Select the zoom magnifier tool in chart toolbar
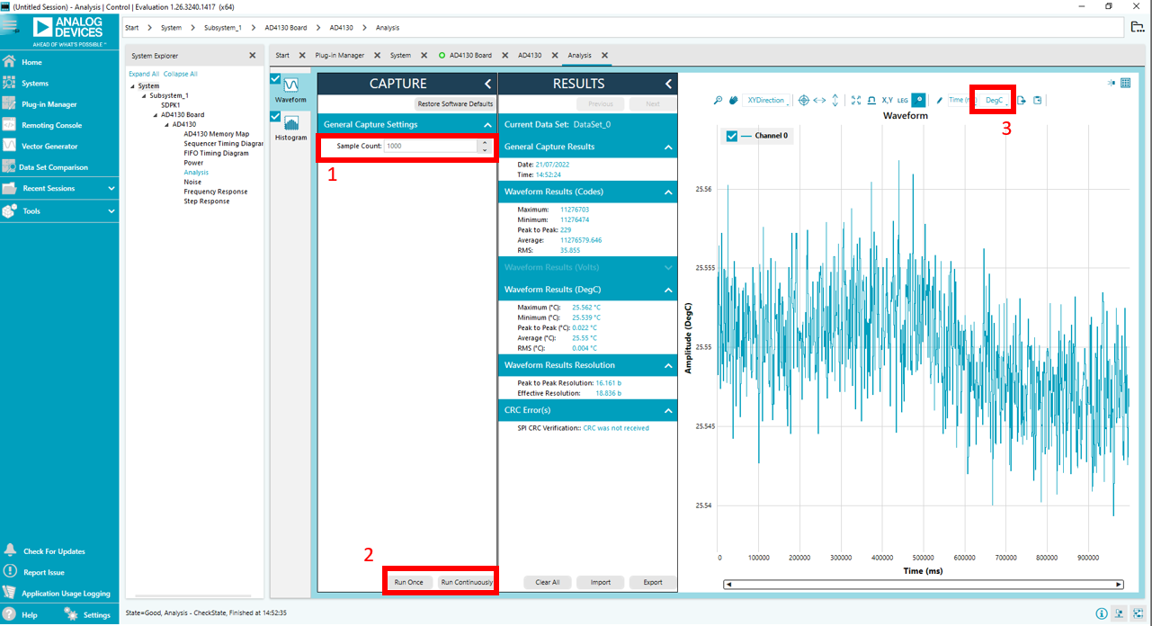This screenshot has width=1152, height=626. tap(718, 100)
